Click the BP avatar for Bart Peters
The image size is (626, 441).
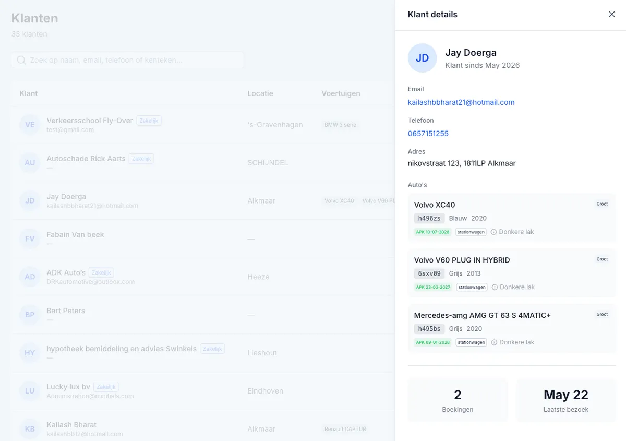click(30, 315)
